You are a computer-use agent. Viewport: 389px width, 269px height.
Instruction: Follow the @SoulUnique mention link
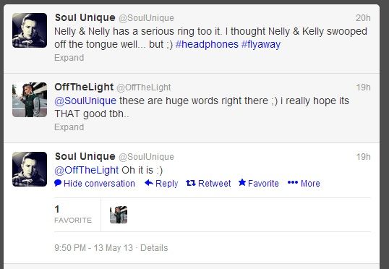(85, 101)
